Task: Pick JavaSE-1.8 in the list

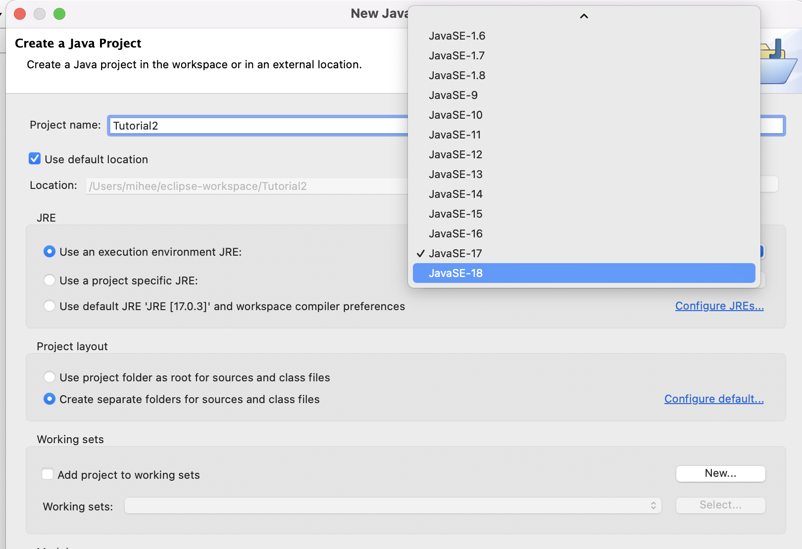Action: pyautogui.click(x=584, y=75)
